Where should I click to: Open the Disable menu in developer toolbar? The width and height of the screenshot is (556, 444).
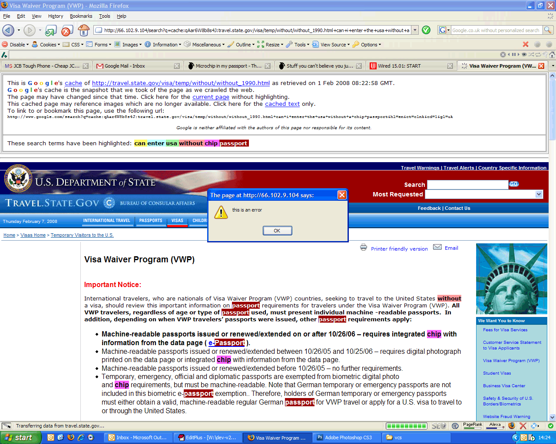click(16, 45)
